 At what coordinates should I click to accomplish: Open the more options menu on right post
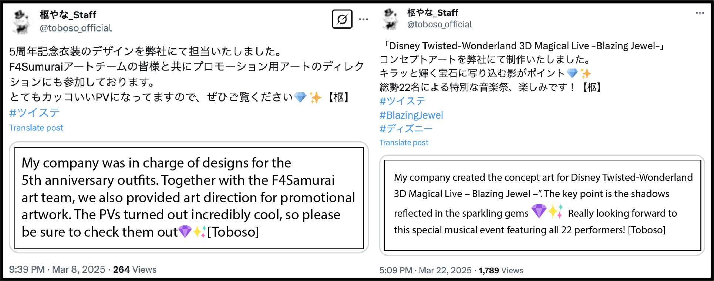pyautogui.click(x=700, y=13)
